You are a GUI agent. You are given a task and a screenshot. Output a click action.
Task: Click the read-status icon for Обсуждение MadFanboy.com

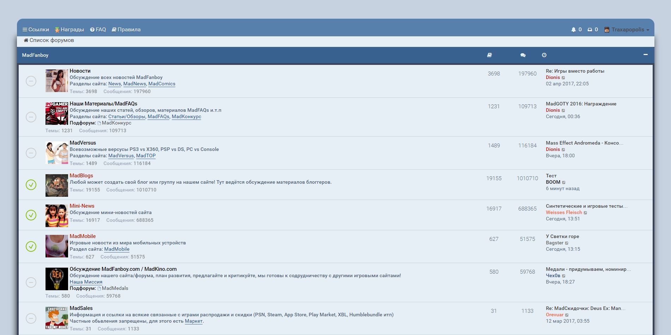click(31, 282)
